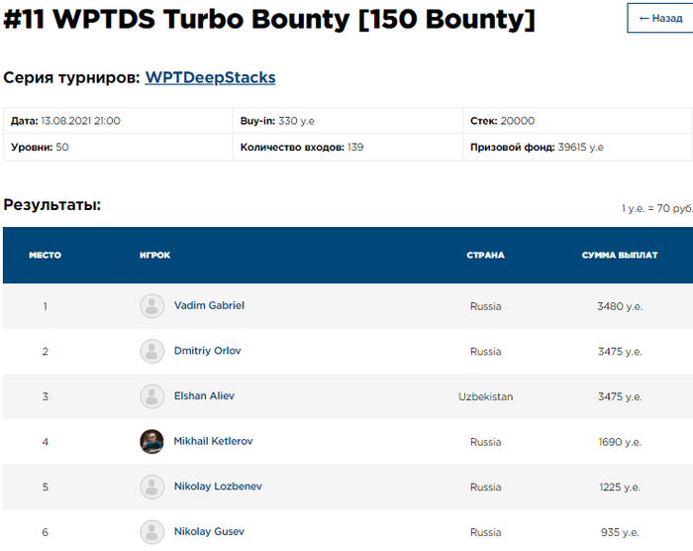The width and height of the screenshot is (693, 551).
Task: Open Nikolay Lozbenev's player profile
Action: point(218,487)
